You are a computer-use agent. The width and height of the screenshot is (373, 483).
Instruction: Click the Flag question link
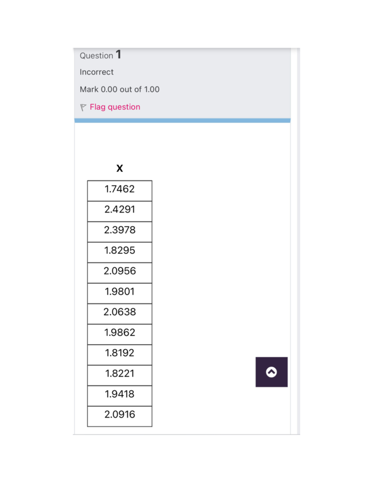point(114,107)
